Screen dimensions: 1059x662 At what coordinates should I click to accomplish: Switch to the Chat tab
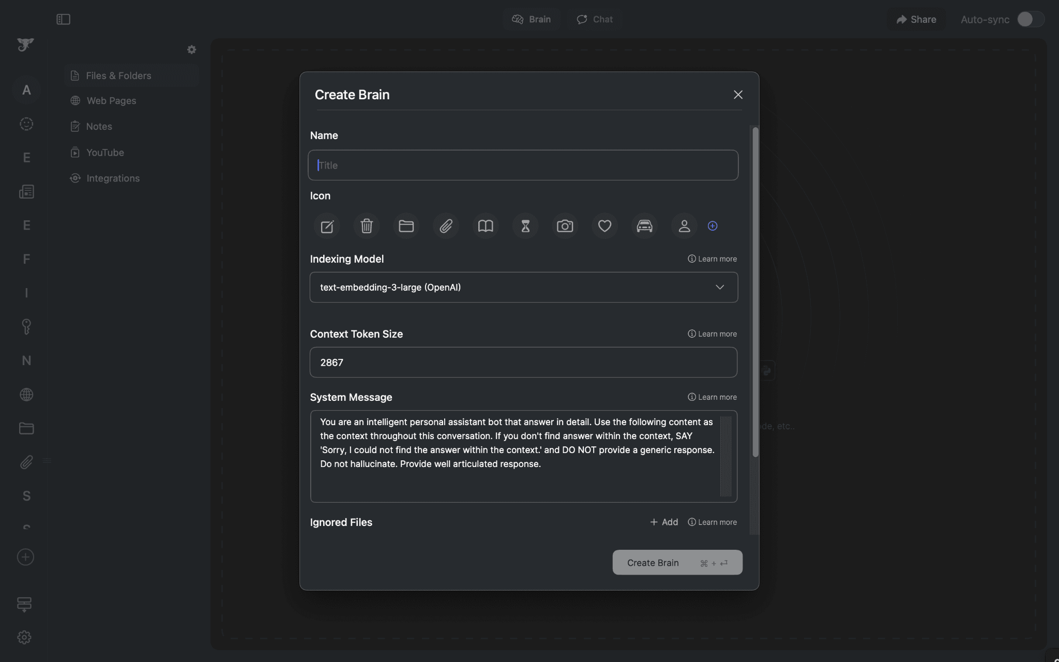pos(595,19)
